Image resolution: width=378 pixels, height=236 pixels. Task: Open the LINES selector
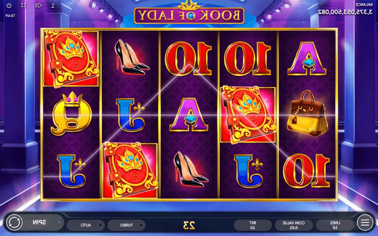tap(335, 225)
